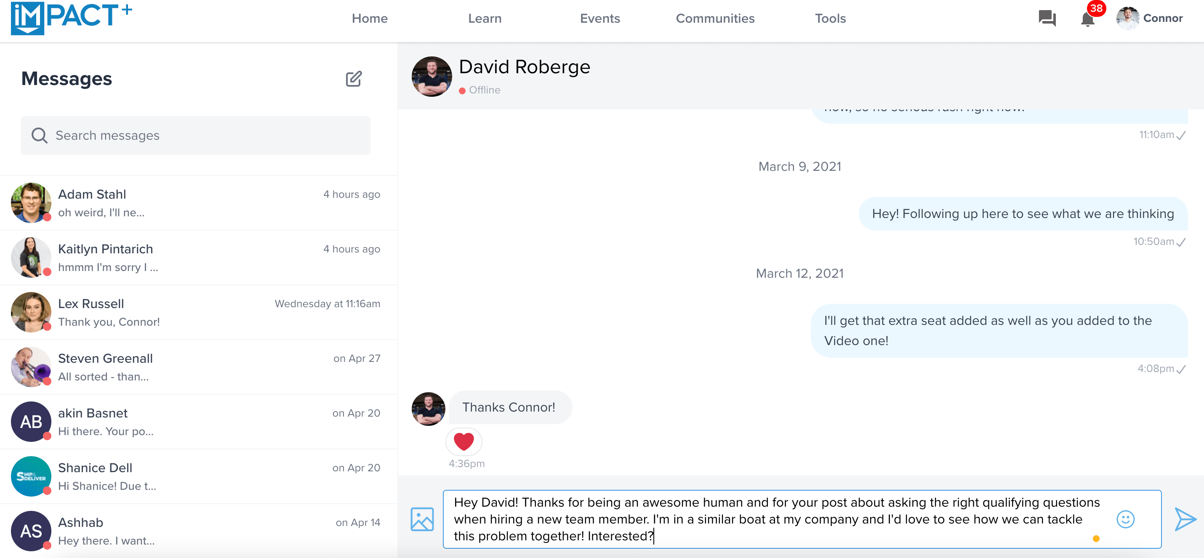The width and height of the screenshot is (1204, 558).
Task: Click Lex Russell's avatar
Action: 31,312
